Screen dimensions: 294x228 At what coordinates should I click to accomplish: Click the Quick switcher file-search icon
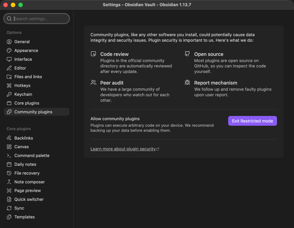click(x=9, y=199)
